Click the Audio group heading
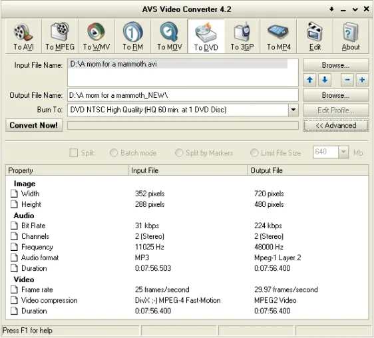This screenshot has width=374, height=338. 24,216
